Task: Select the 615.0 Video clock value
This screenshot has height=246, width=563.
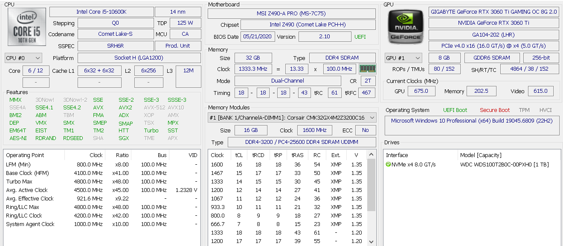Action: point(541,91)
